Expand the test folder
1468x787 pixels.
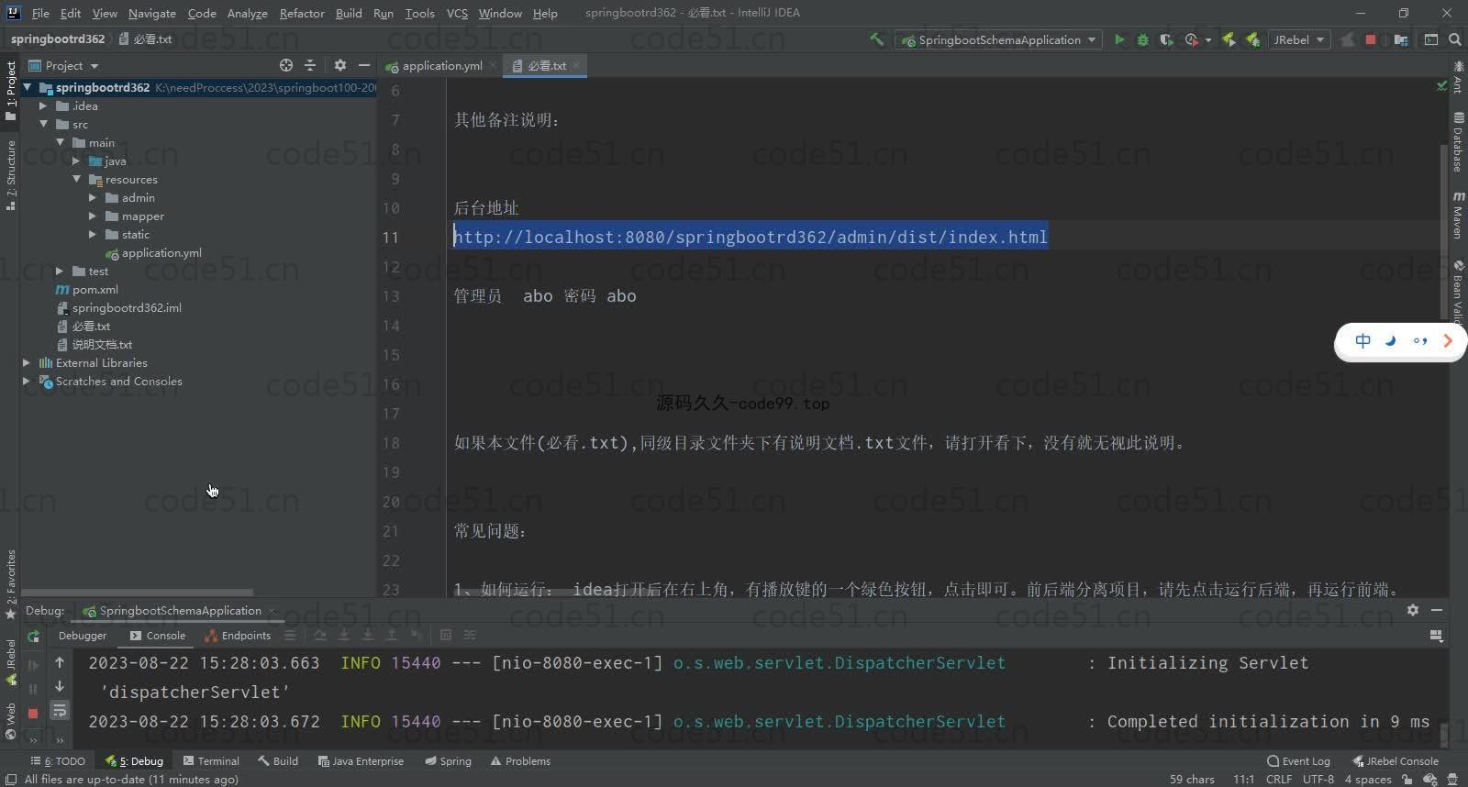pos(60,272)
